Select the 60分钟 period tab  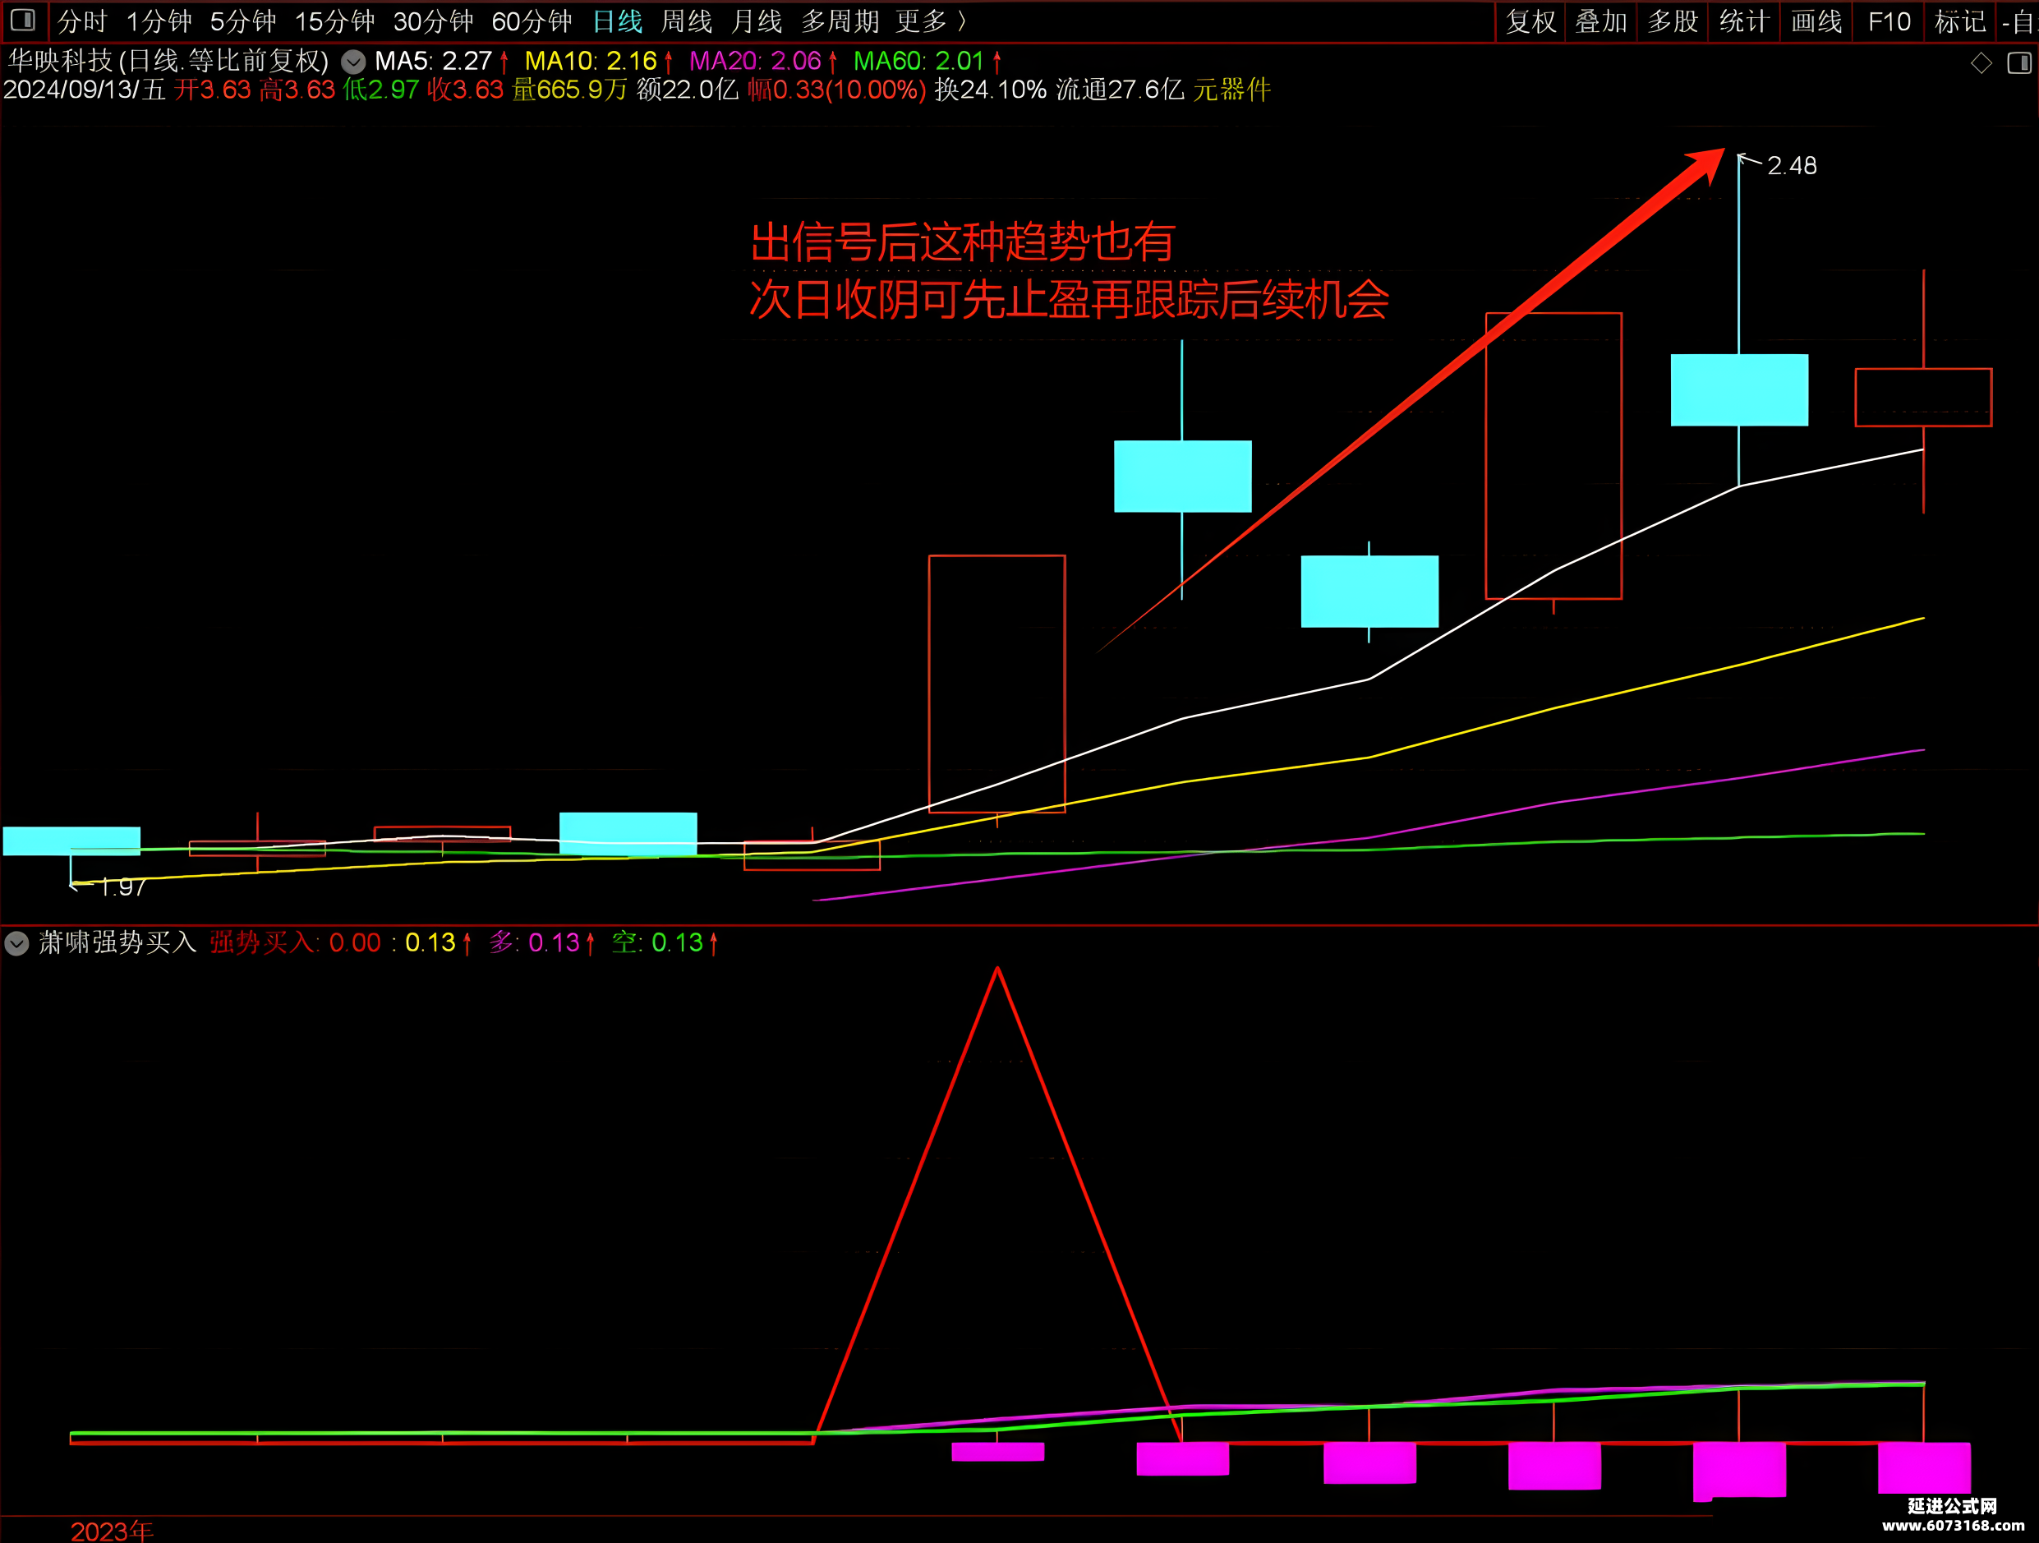point(532,21)
